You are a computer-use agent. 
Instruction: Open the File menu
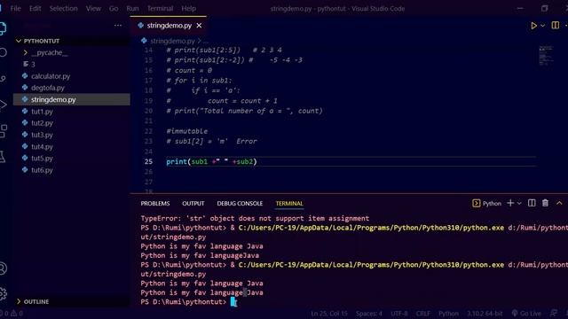pos(16,8)
